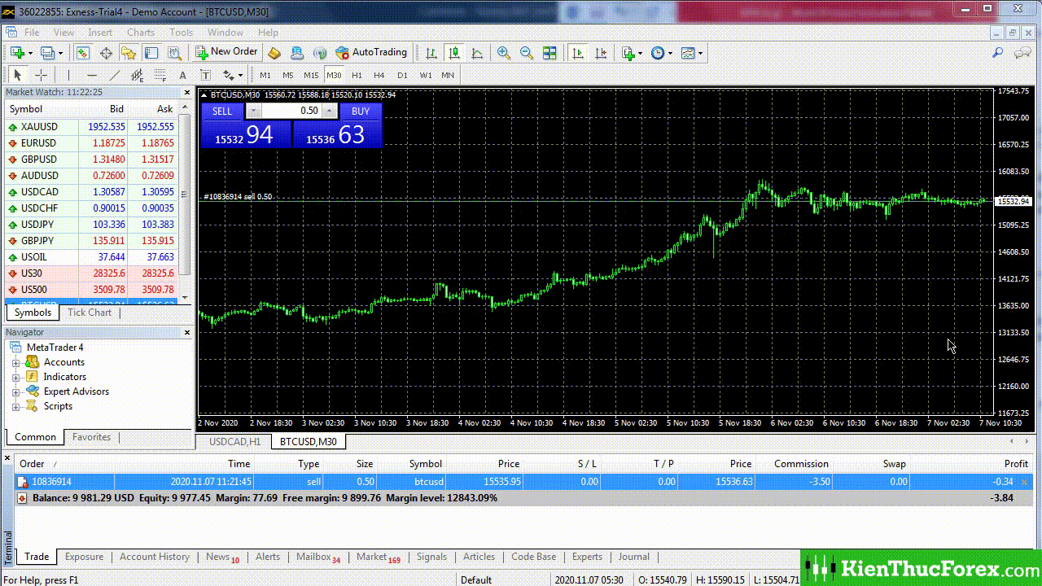Open the Strategy Tester icon

(174, 53)
